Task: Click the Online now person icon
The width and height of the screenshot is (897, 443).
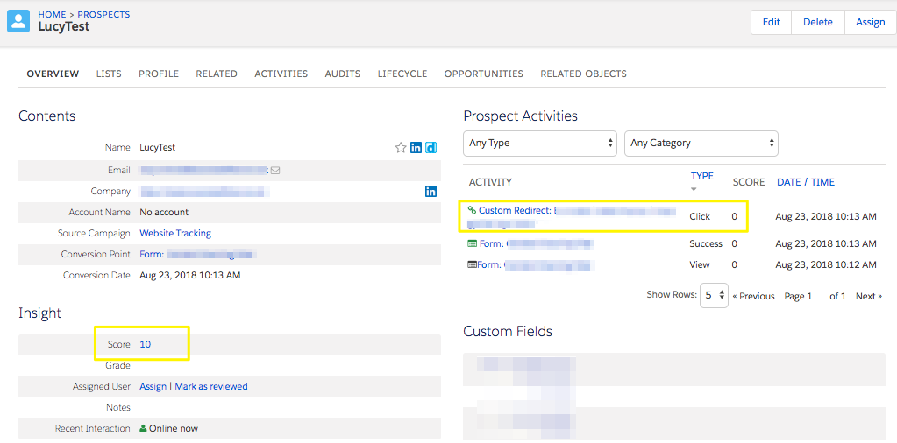Action: click(x=143, y=428)
